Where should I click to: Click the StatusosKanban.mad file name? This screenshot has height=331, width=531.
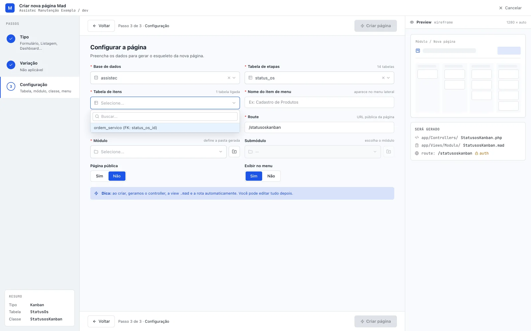point(484,145)
